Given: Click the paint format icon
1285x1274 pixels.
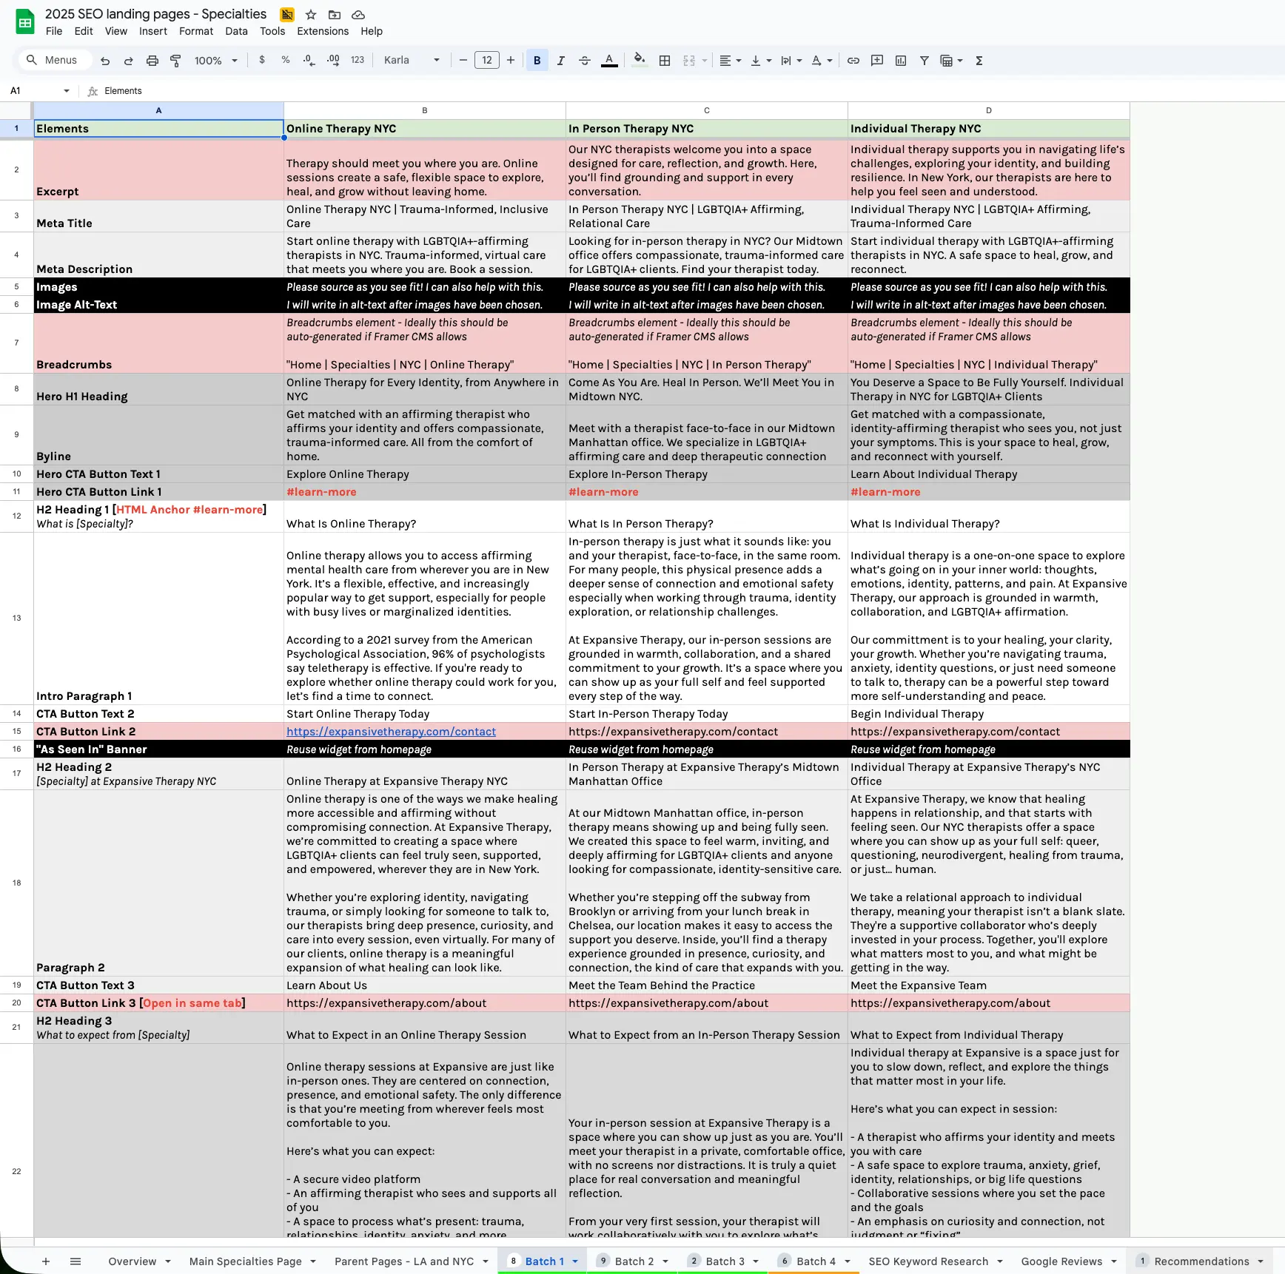Looking at the screenshot, I should 175,61.
